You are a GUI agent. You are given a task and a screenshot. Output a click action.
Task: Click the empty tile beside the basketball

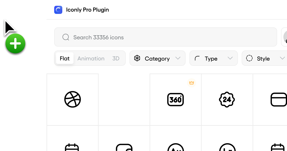tap(124, 99)
